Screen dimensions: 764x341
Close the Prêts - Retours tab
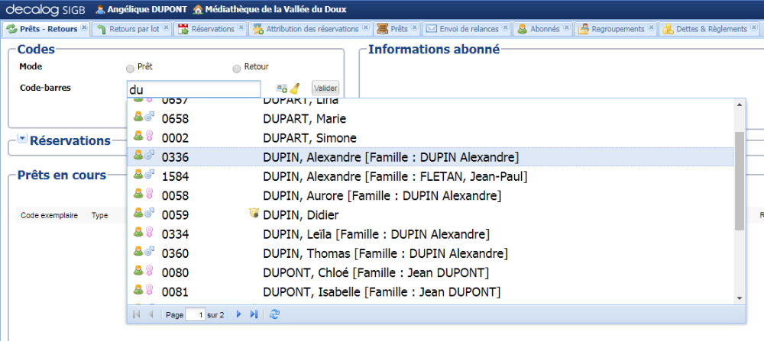coord(84,27)
